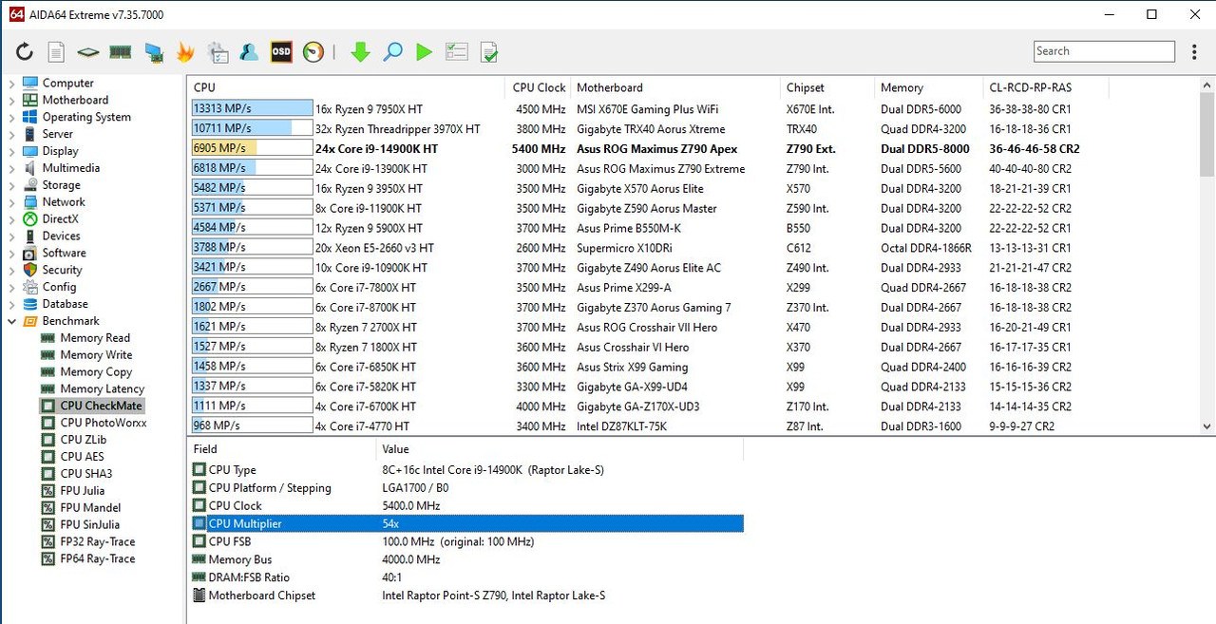Image resolution: width=1216 pixels, height=624 pixels.
Task: Select the DRAM:FSB Ratio field row
Action: (466, 577)
